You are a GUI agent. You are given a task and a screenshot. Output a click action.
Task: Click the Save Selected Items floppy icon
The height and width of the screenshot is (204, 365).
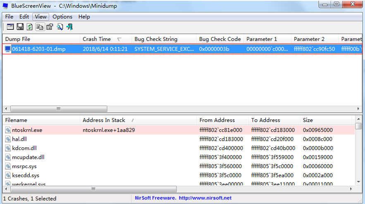20,27
